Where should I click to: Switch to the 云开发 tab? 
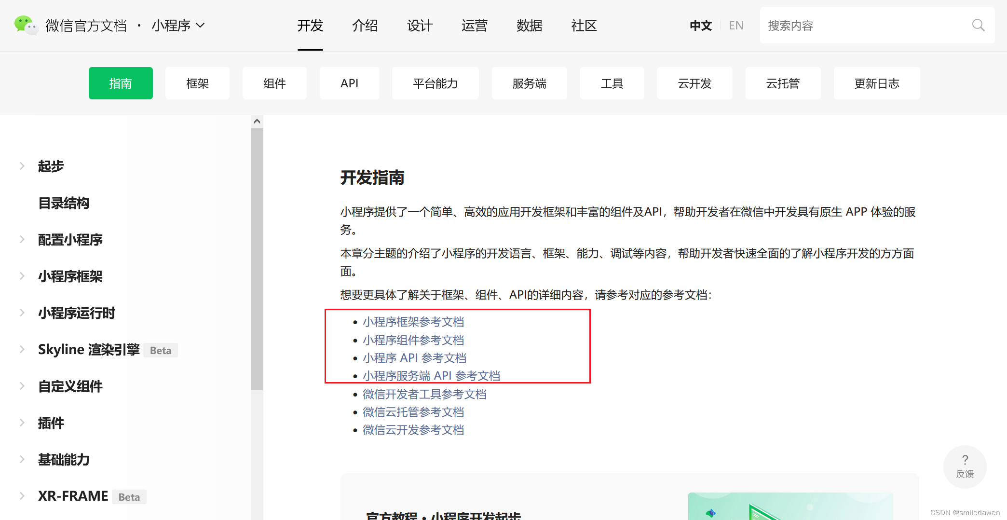[x=695, y=83]
